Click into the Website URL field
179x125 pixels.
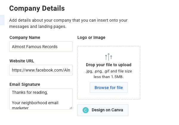pos(41,70)
